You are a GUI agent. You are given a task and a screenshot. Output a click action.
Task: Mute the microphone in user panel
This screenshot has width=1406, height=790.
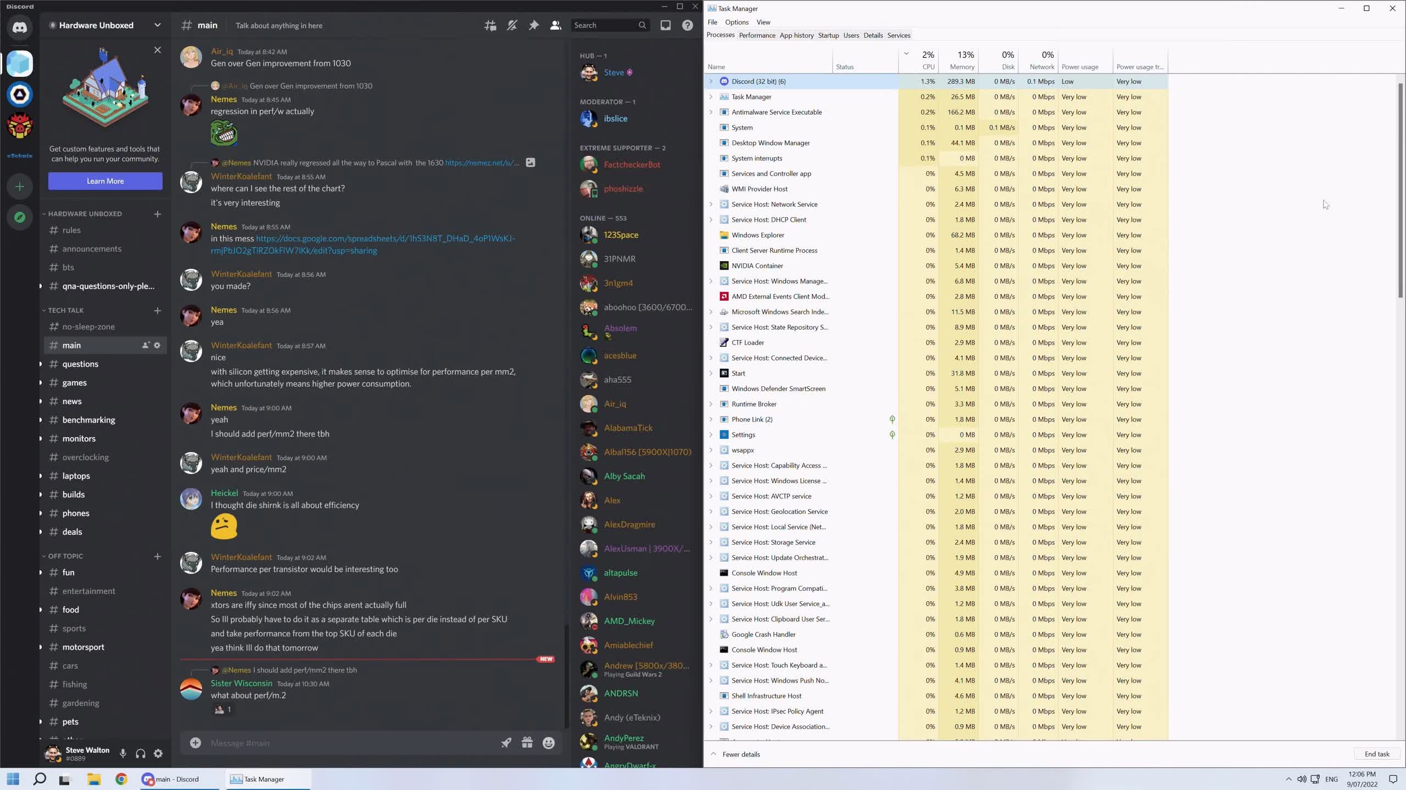click(122, 753)
